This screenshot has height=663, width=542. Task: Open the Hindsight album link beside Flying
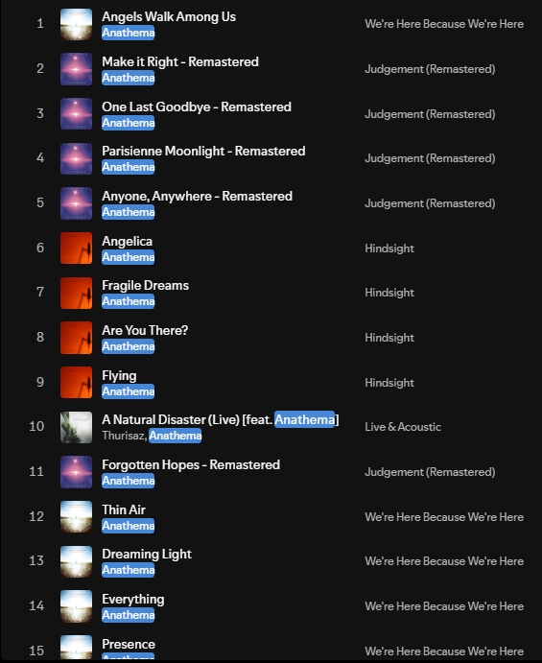[x=389, y=383]
